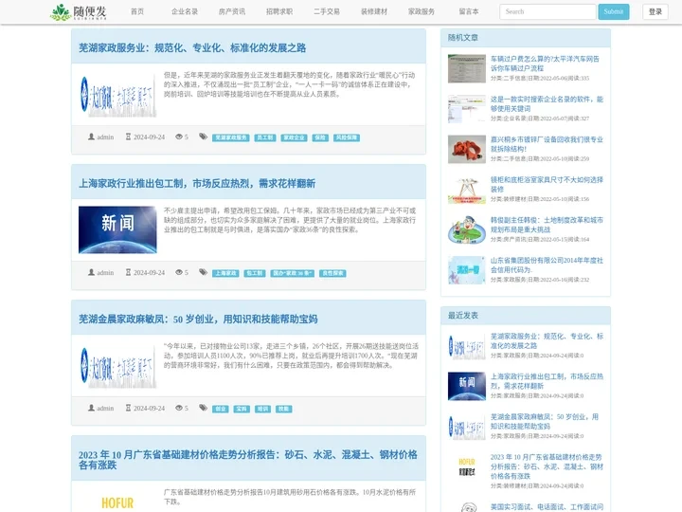Click the eye views icon in the 芜湖金晨家政 post

[179, 408]
